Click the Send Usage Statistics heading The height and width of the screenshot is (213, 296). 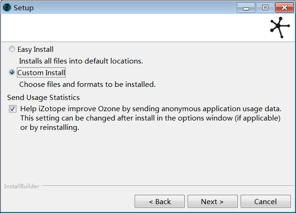44,97
